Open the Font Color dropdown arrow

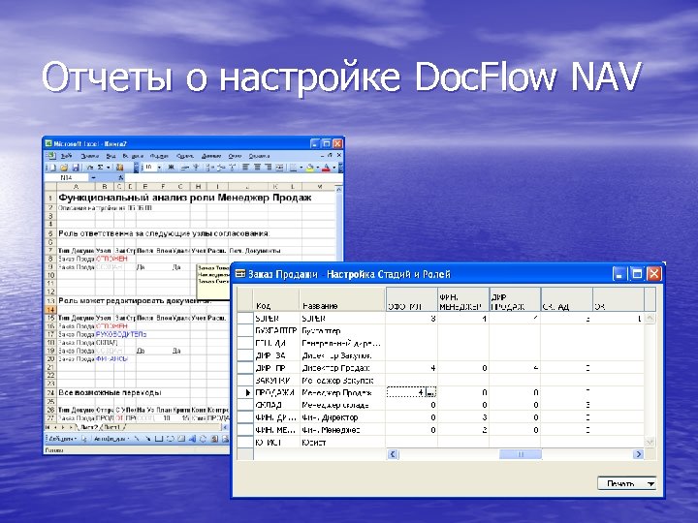334,168
